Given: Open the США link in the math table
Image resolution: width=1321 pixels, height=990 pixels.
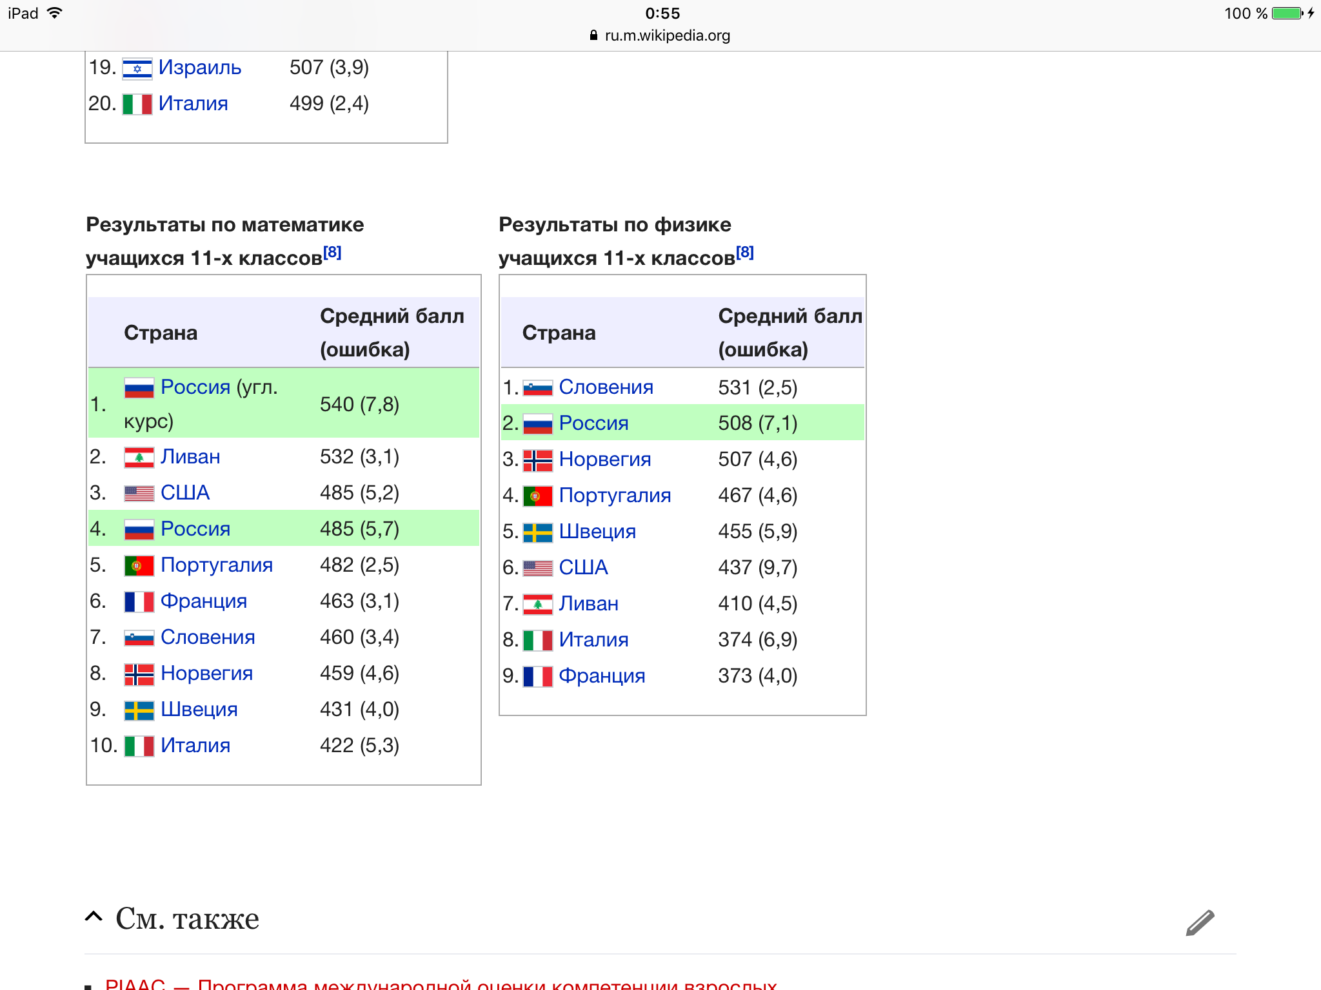Looking at the screenshot, I should click(185, 492).
